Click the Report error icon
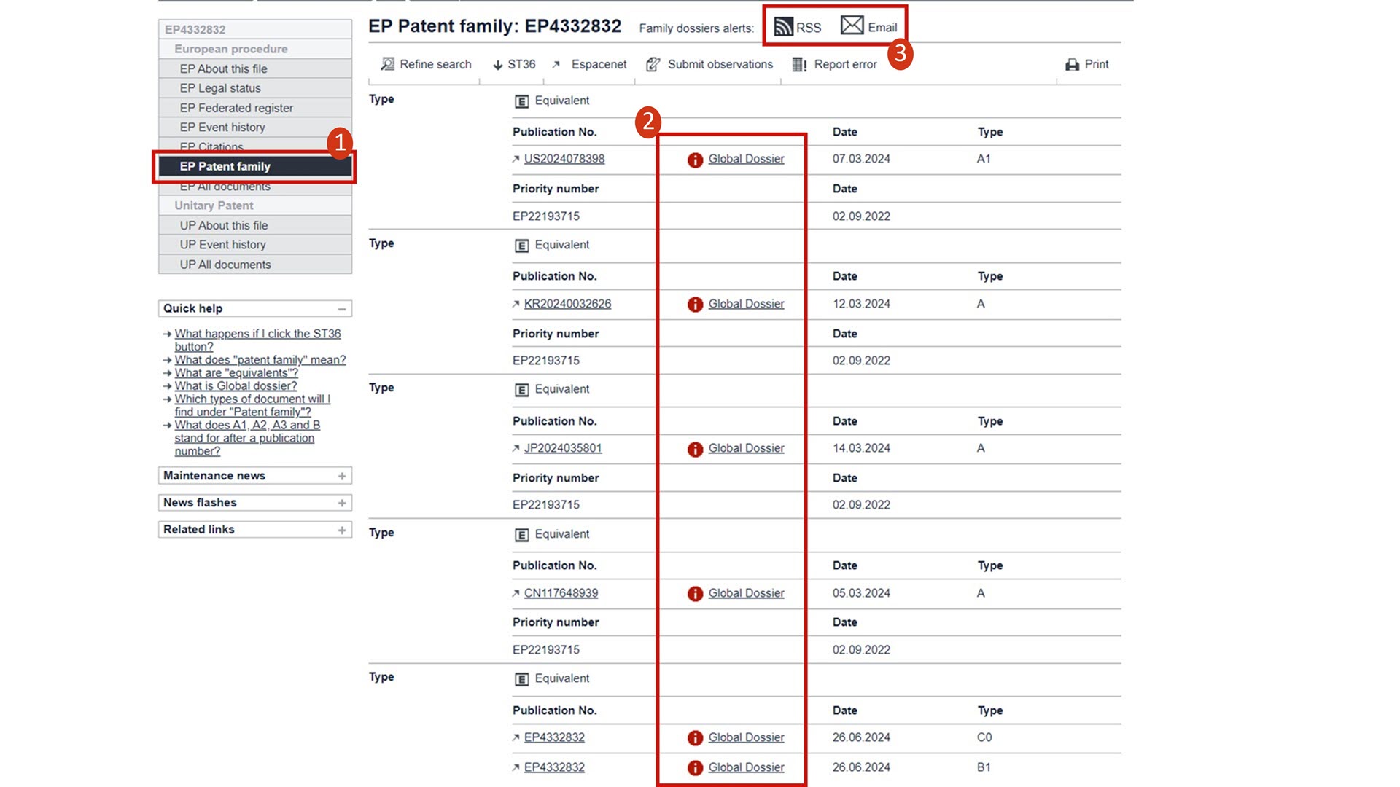The image size is (1400, 787). click(799, 65)
